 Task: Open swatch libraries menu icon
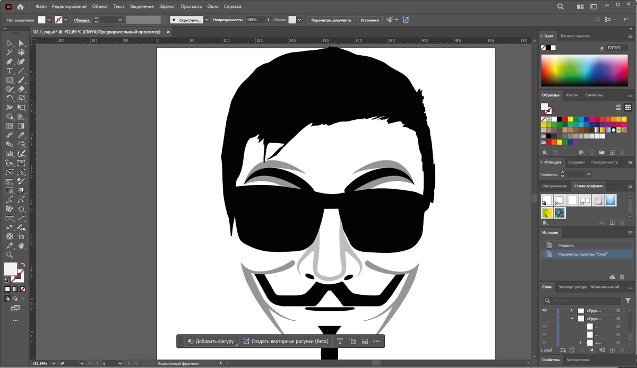(545, 152)
